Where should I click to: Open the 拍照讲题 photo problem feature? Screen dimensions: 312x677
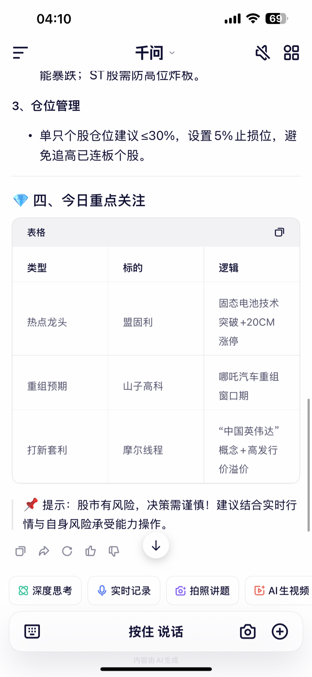[202, 591]
